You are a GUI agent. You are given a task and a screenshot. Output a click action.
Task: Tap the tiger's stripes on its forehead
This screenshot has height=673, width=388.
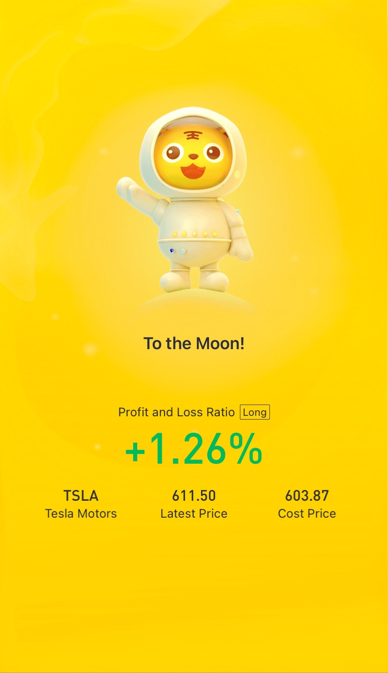[191, 135]
